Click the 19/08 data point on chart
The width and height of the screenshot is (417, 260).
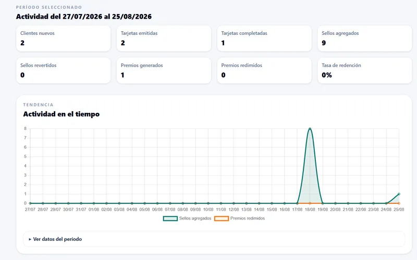point(323,203)
